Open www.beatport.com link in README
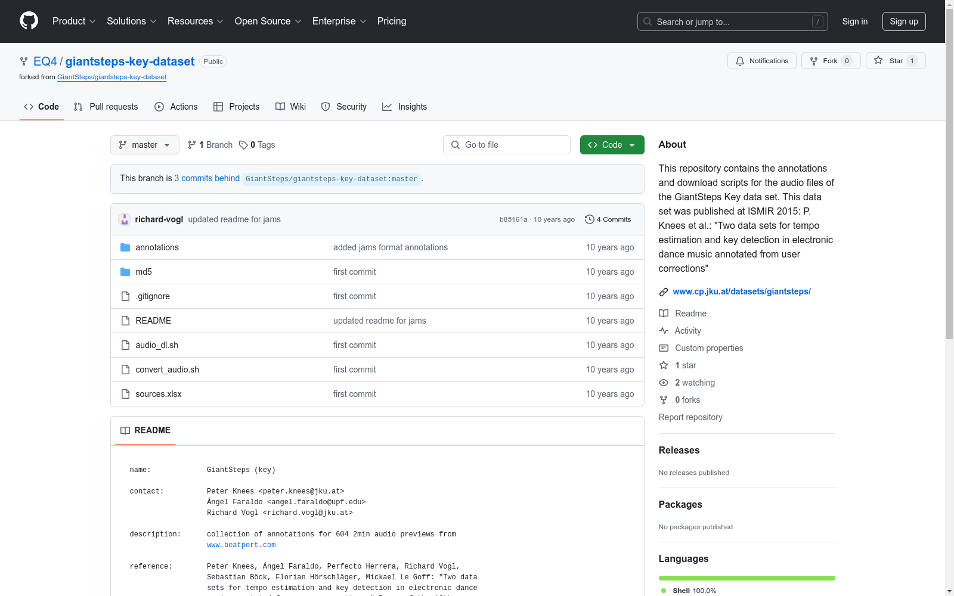The image size is (954, 596). coord(241,545)
